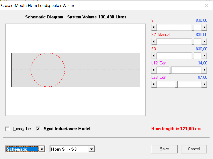Decrease L23 Con with left arrow
The width and height of the screenshot is (213, 159).
(154, 84)
